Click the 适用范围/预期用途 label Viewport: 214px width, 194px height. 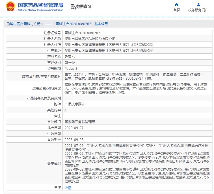(47, 88)
